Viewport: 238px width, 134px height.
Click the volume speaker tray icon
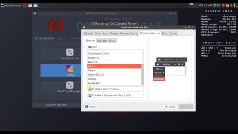click(x=231, y=6)
